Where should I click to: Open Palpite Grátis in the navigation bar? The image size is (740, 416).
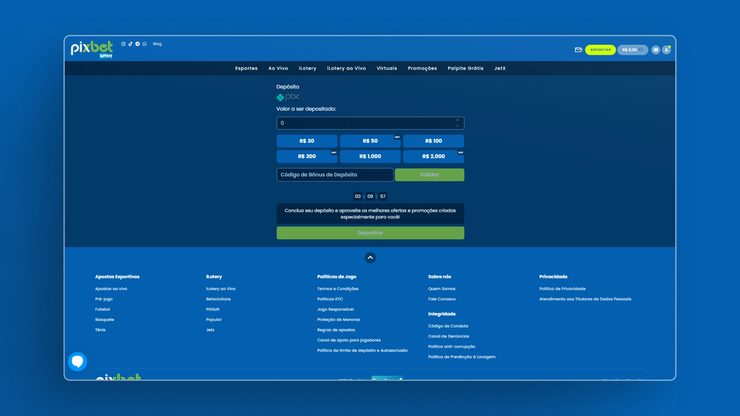click(x=466, y=68)
